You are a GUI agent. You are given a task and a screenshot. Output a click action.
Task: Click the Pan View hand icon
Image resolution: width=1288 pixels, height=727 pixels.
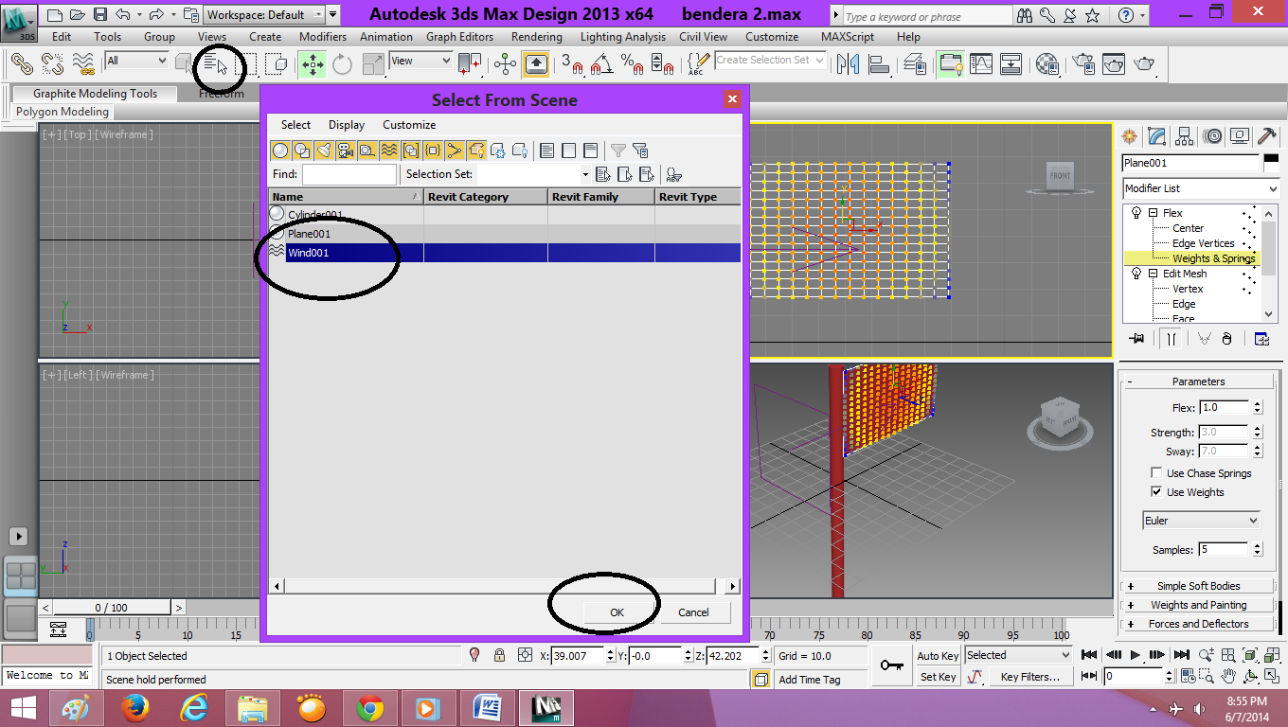(1228, 676)
